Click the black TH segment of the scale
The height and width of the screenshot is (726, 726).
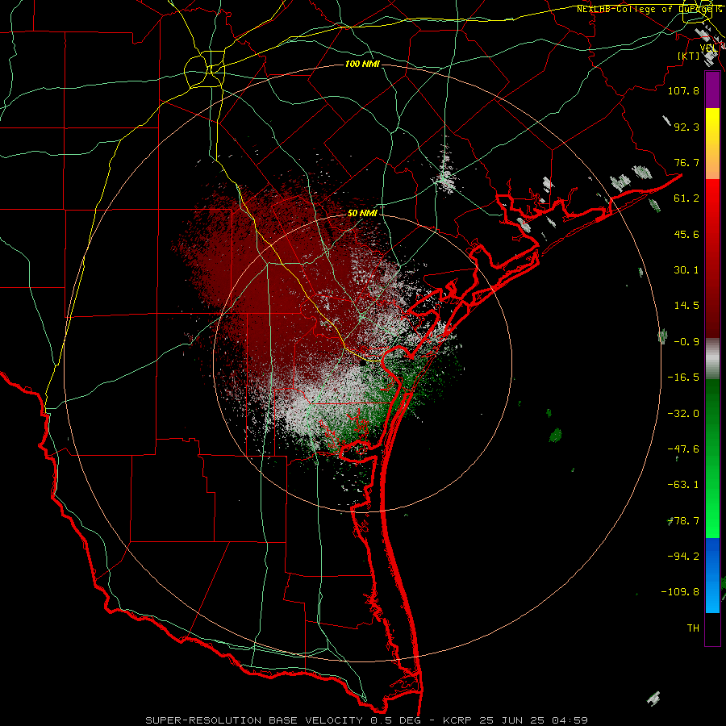point(712,628)
